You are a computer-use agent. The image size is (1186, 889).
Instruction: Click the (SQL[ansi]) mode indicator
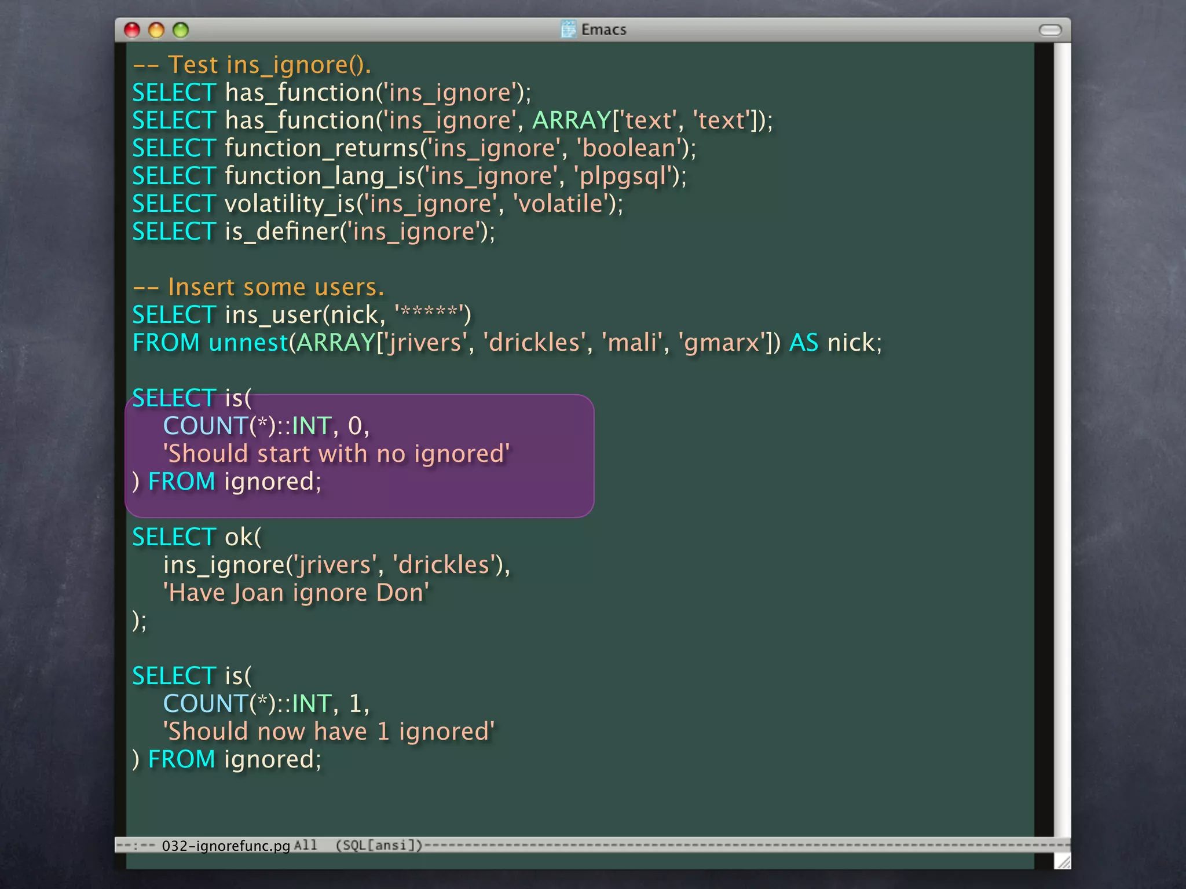click(379, 845)
